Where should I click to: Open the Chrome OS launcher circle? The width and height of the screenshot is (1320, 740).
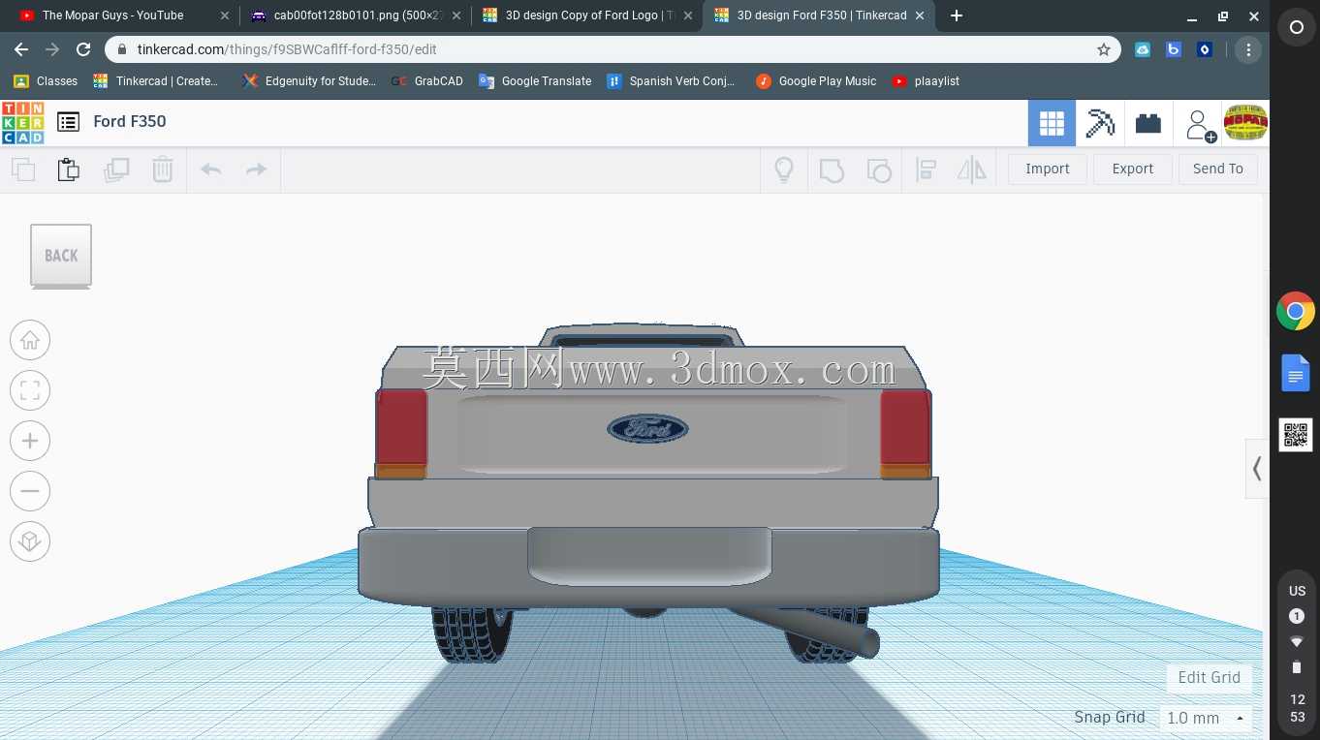click(1296, 28)
